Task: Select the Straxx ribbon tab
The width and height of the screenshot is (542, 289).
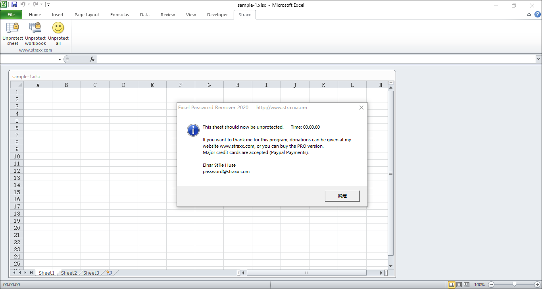Action: click(x=245, y=15)
